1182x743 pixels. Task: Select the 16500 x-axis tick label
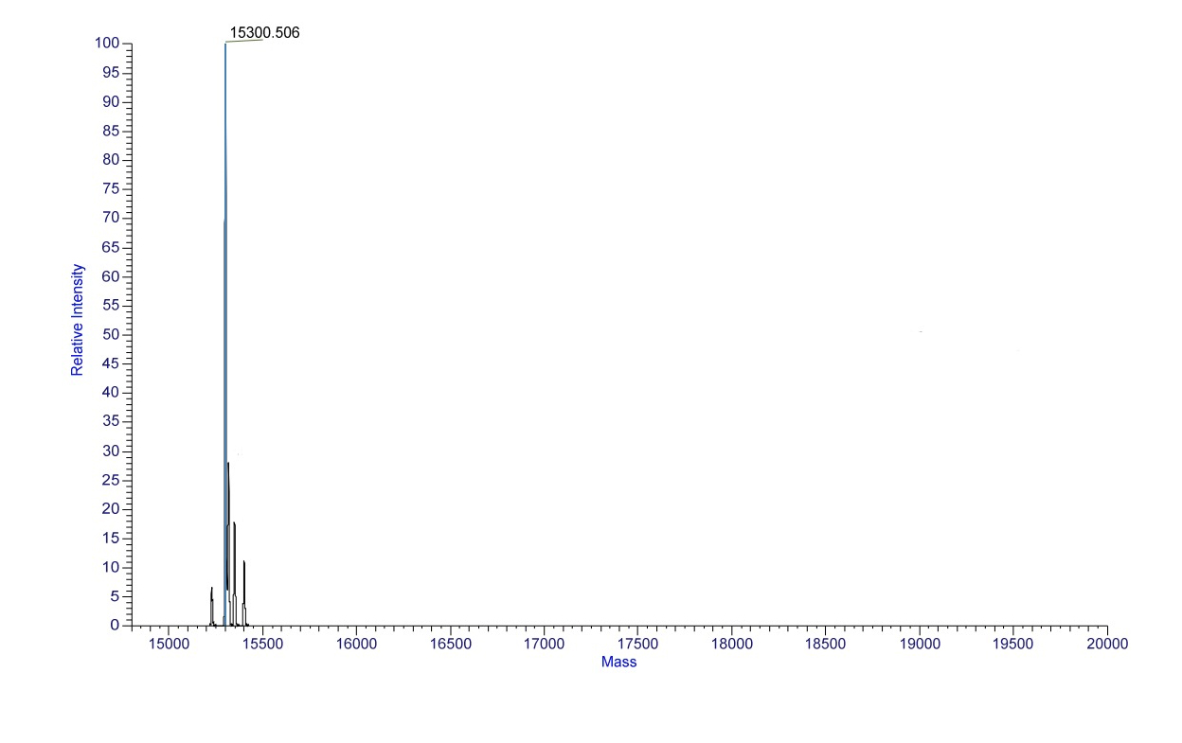pyautogui.click(x=449, y=644)
